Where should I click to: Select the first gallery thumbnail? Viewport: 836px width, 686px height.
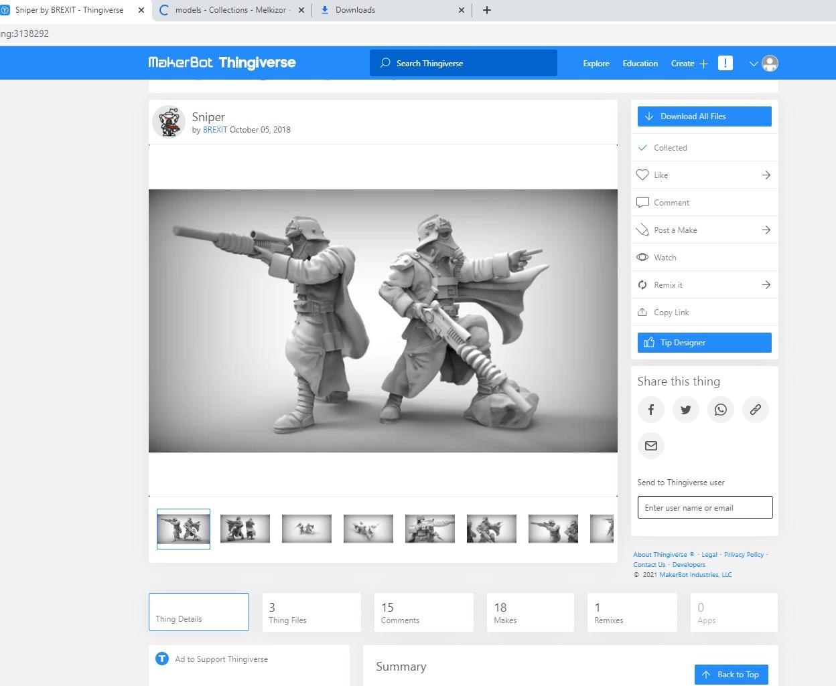[x=183, y=528]
